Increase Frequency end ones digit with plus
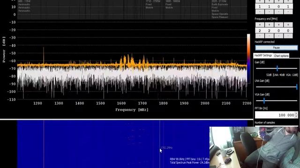300x168 pixels. pyautogui.click(x=288, y=25)
